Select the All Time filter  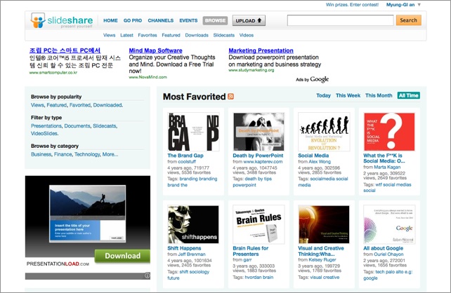[x=408, y=95]
